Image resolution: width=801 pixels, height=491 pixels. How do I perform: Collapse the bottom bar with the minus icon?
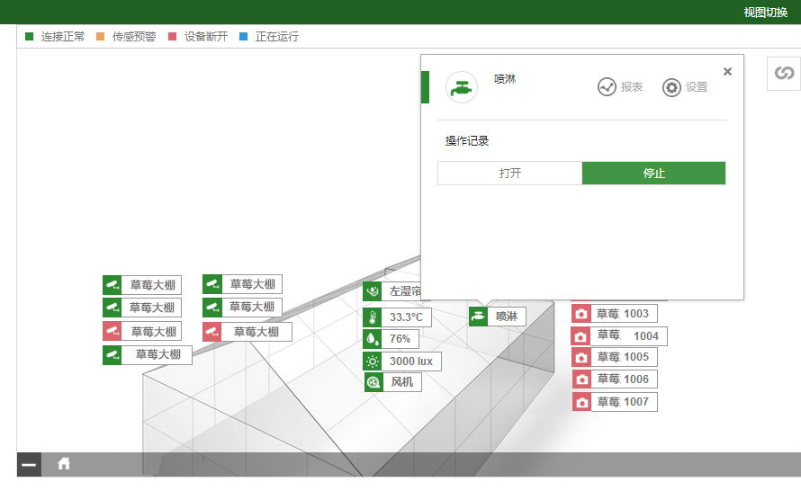pyautogui.click(x=29, y=464)
